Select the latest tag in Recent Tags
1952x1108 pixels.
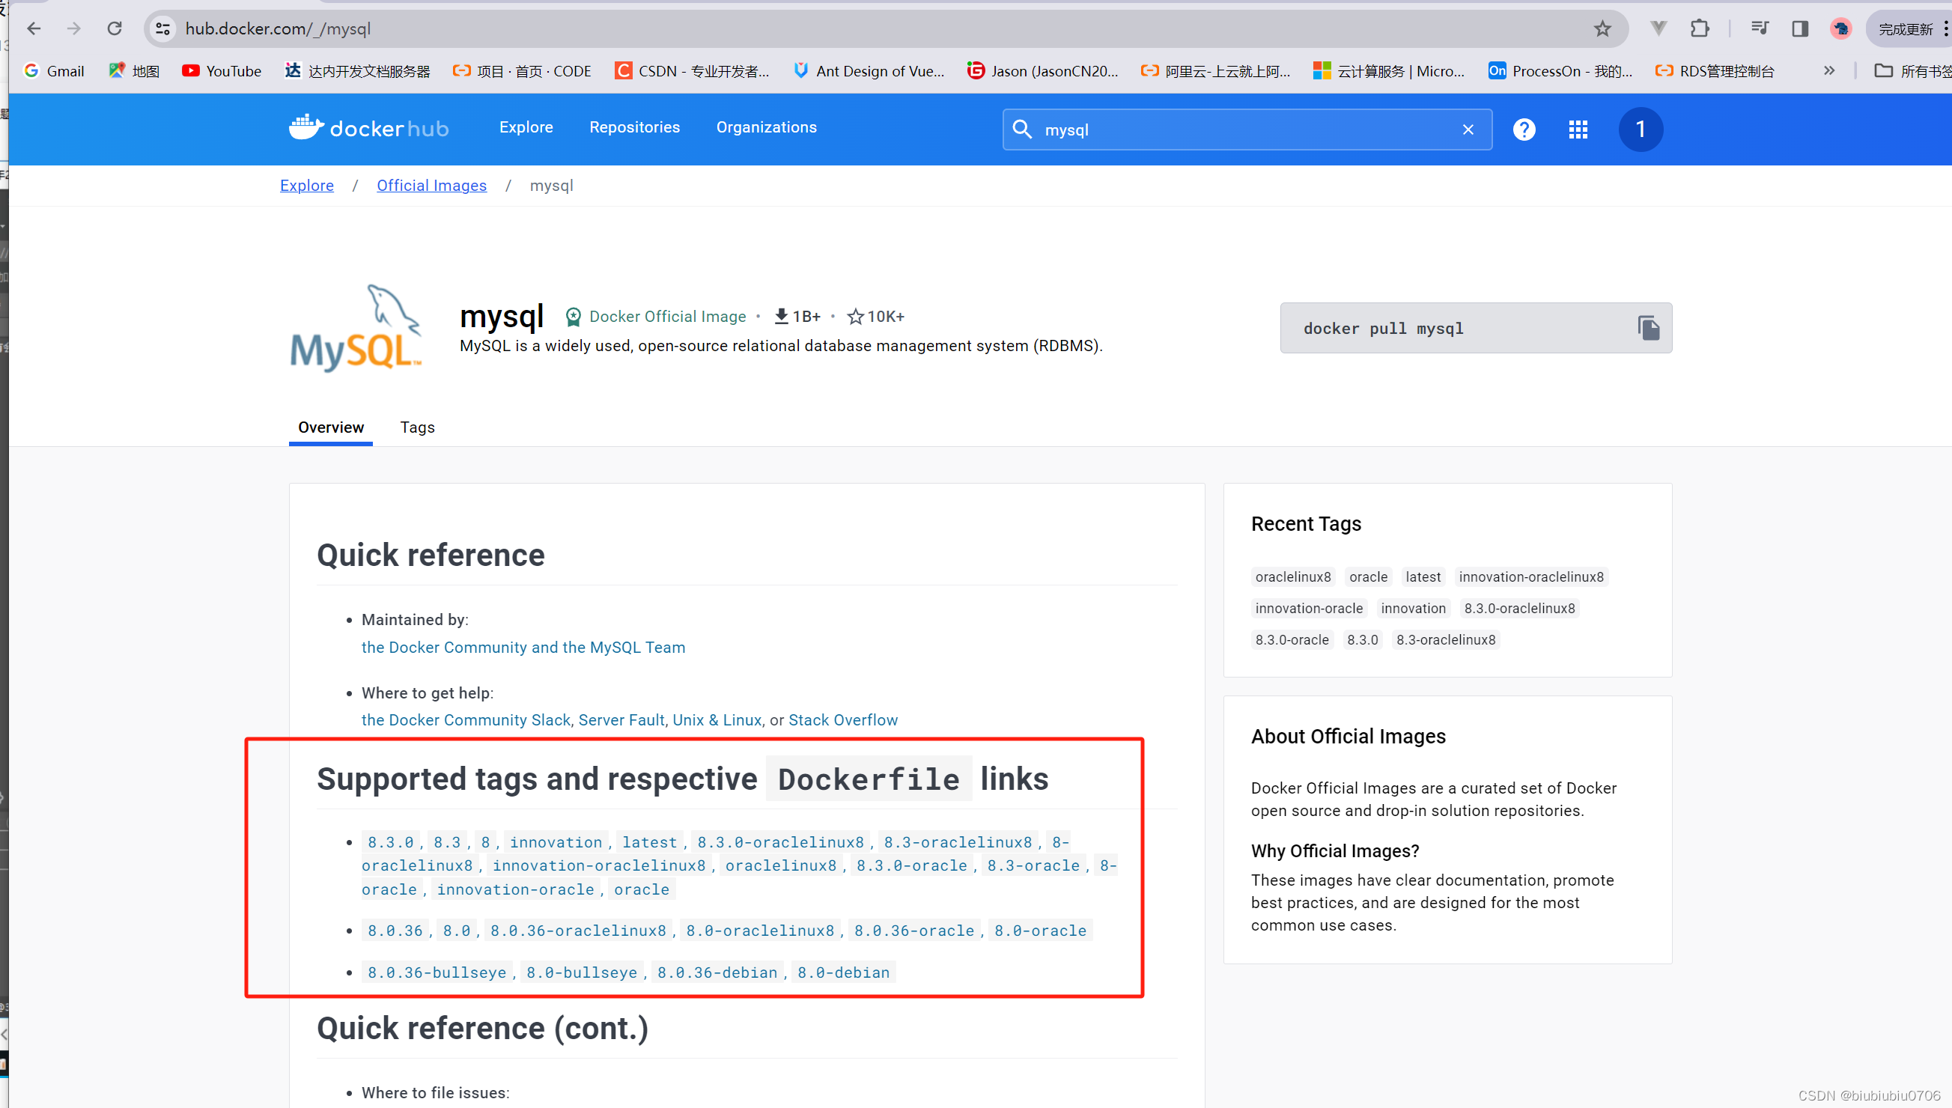click(1423, 576)
